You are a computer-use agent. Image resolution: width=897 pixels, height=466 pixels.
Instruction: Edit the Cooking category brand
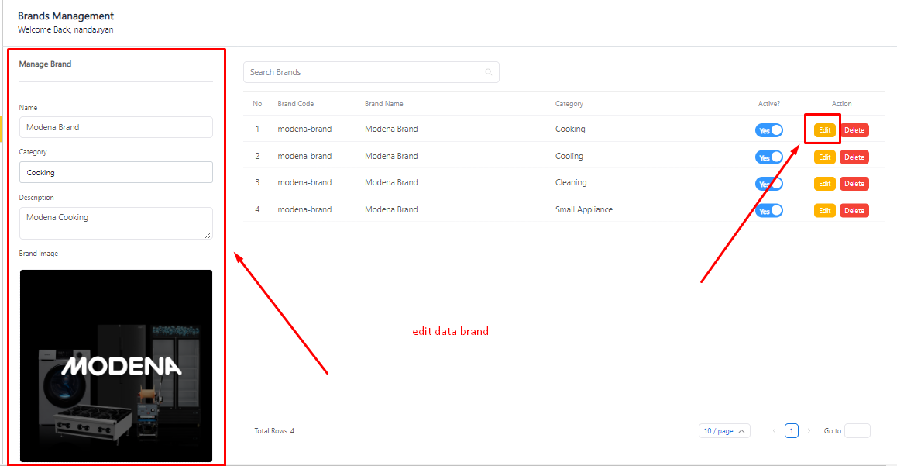click(x=824, y=130)
